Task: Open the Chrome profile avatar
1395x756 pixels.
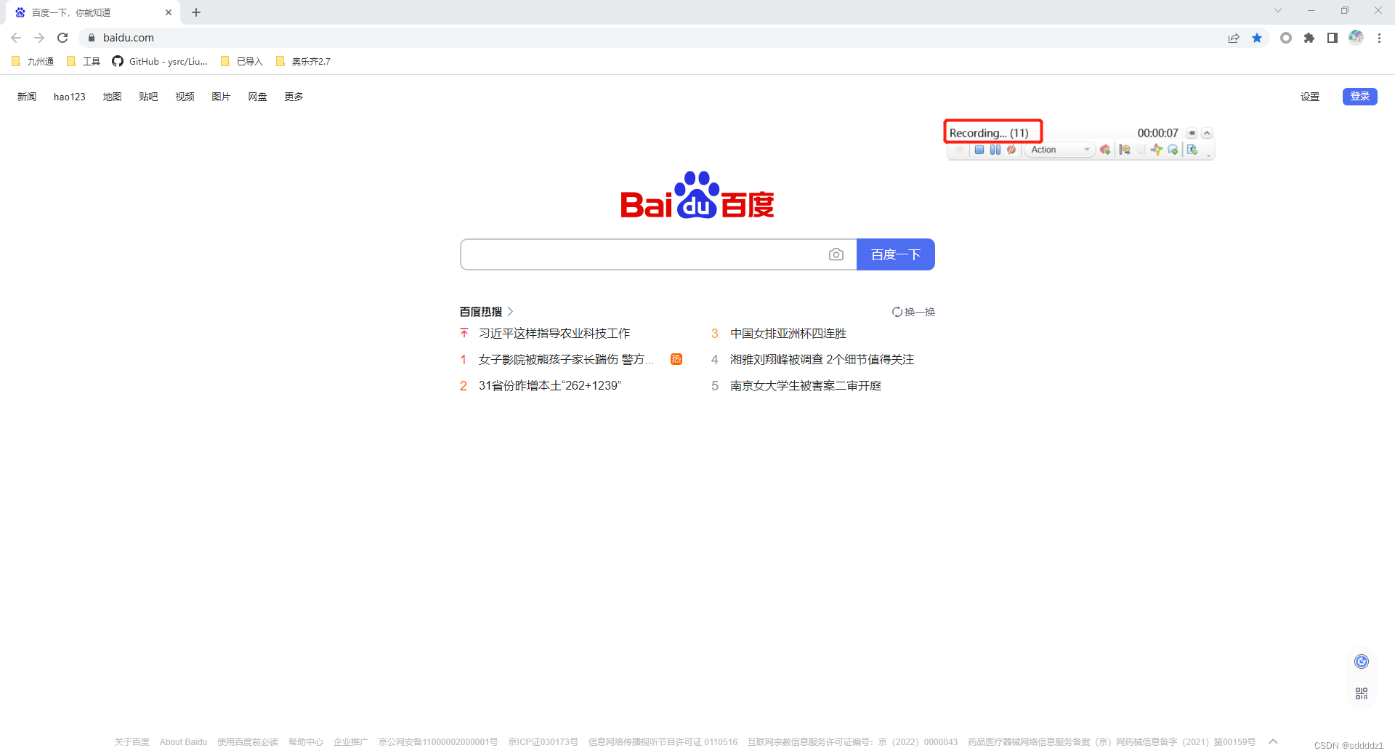Action: tap(1356, 37)
